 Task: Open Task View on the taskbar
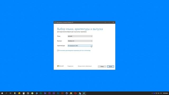(x=11, y=93)
